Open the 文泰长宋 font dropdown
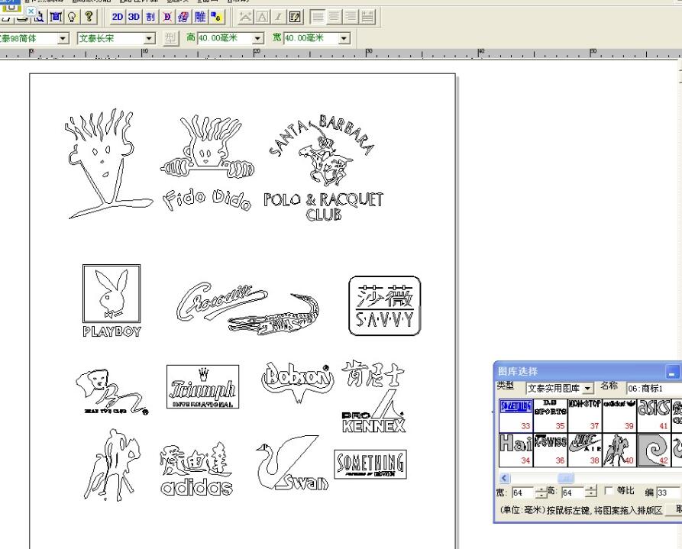Viewport: 682px width, 549px height. point(150,39)
